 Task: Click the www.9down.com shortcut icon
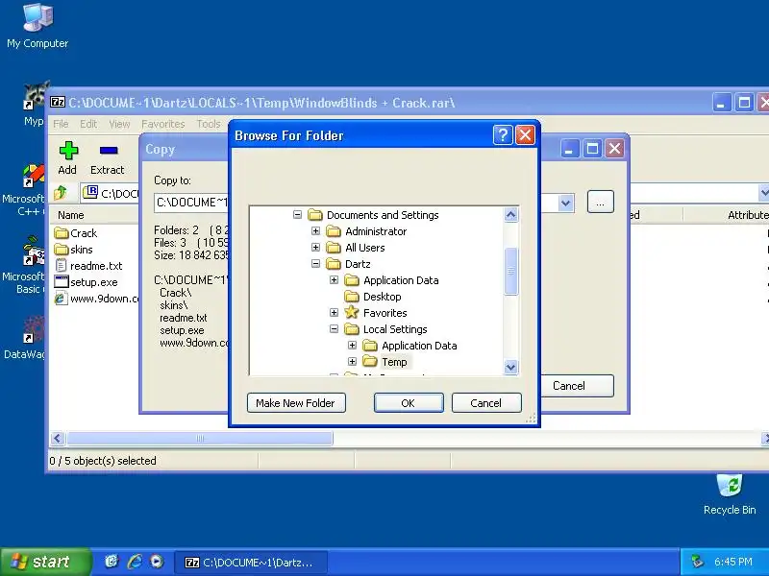pyautogui.click(x=61, y=298)
